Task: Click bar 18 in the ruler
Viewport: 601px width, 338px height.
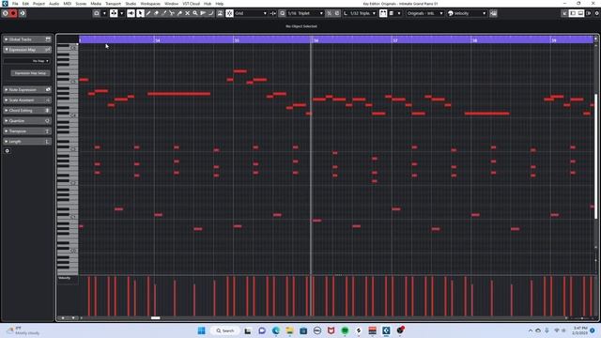Action: 474,40
